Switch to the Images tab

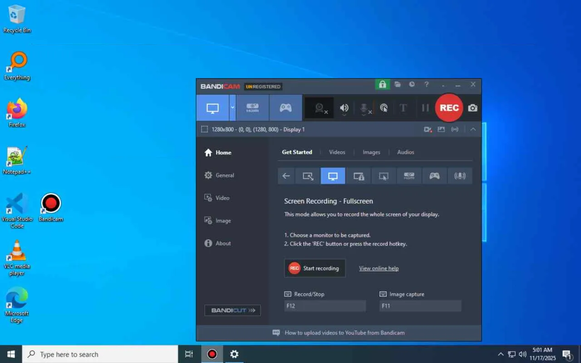(x=371, y=152)
